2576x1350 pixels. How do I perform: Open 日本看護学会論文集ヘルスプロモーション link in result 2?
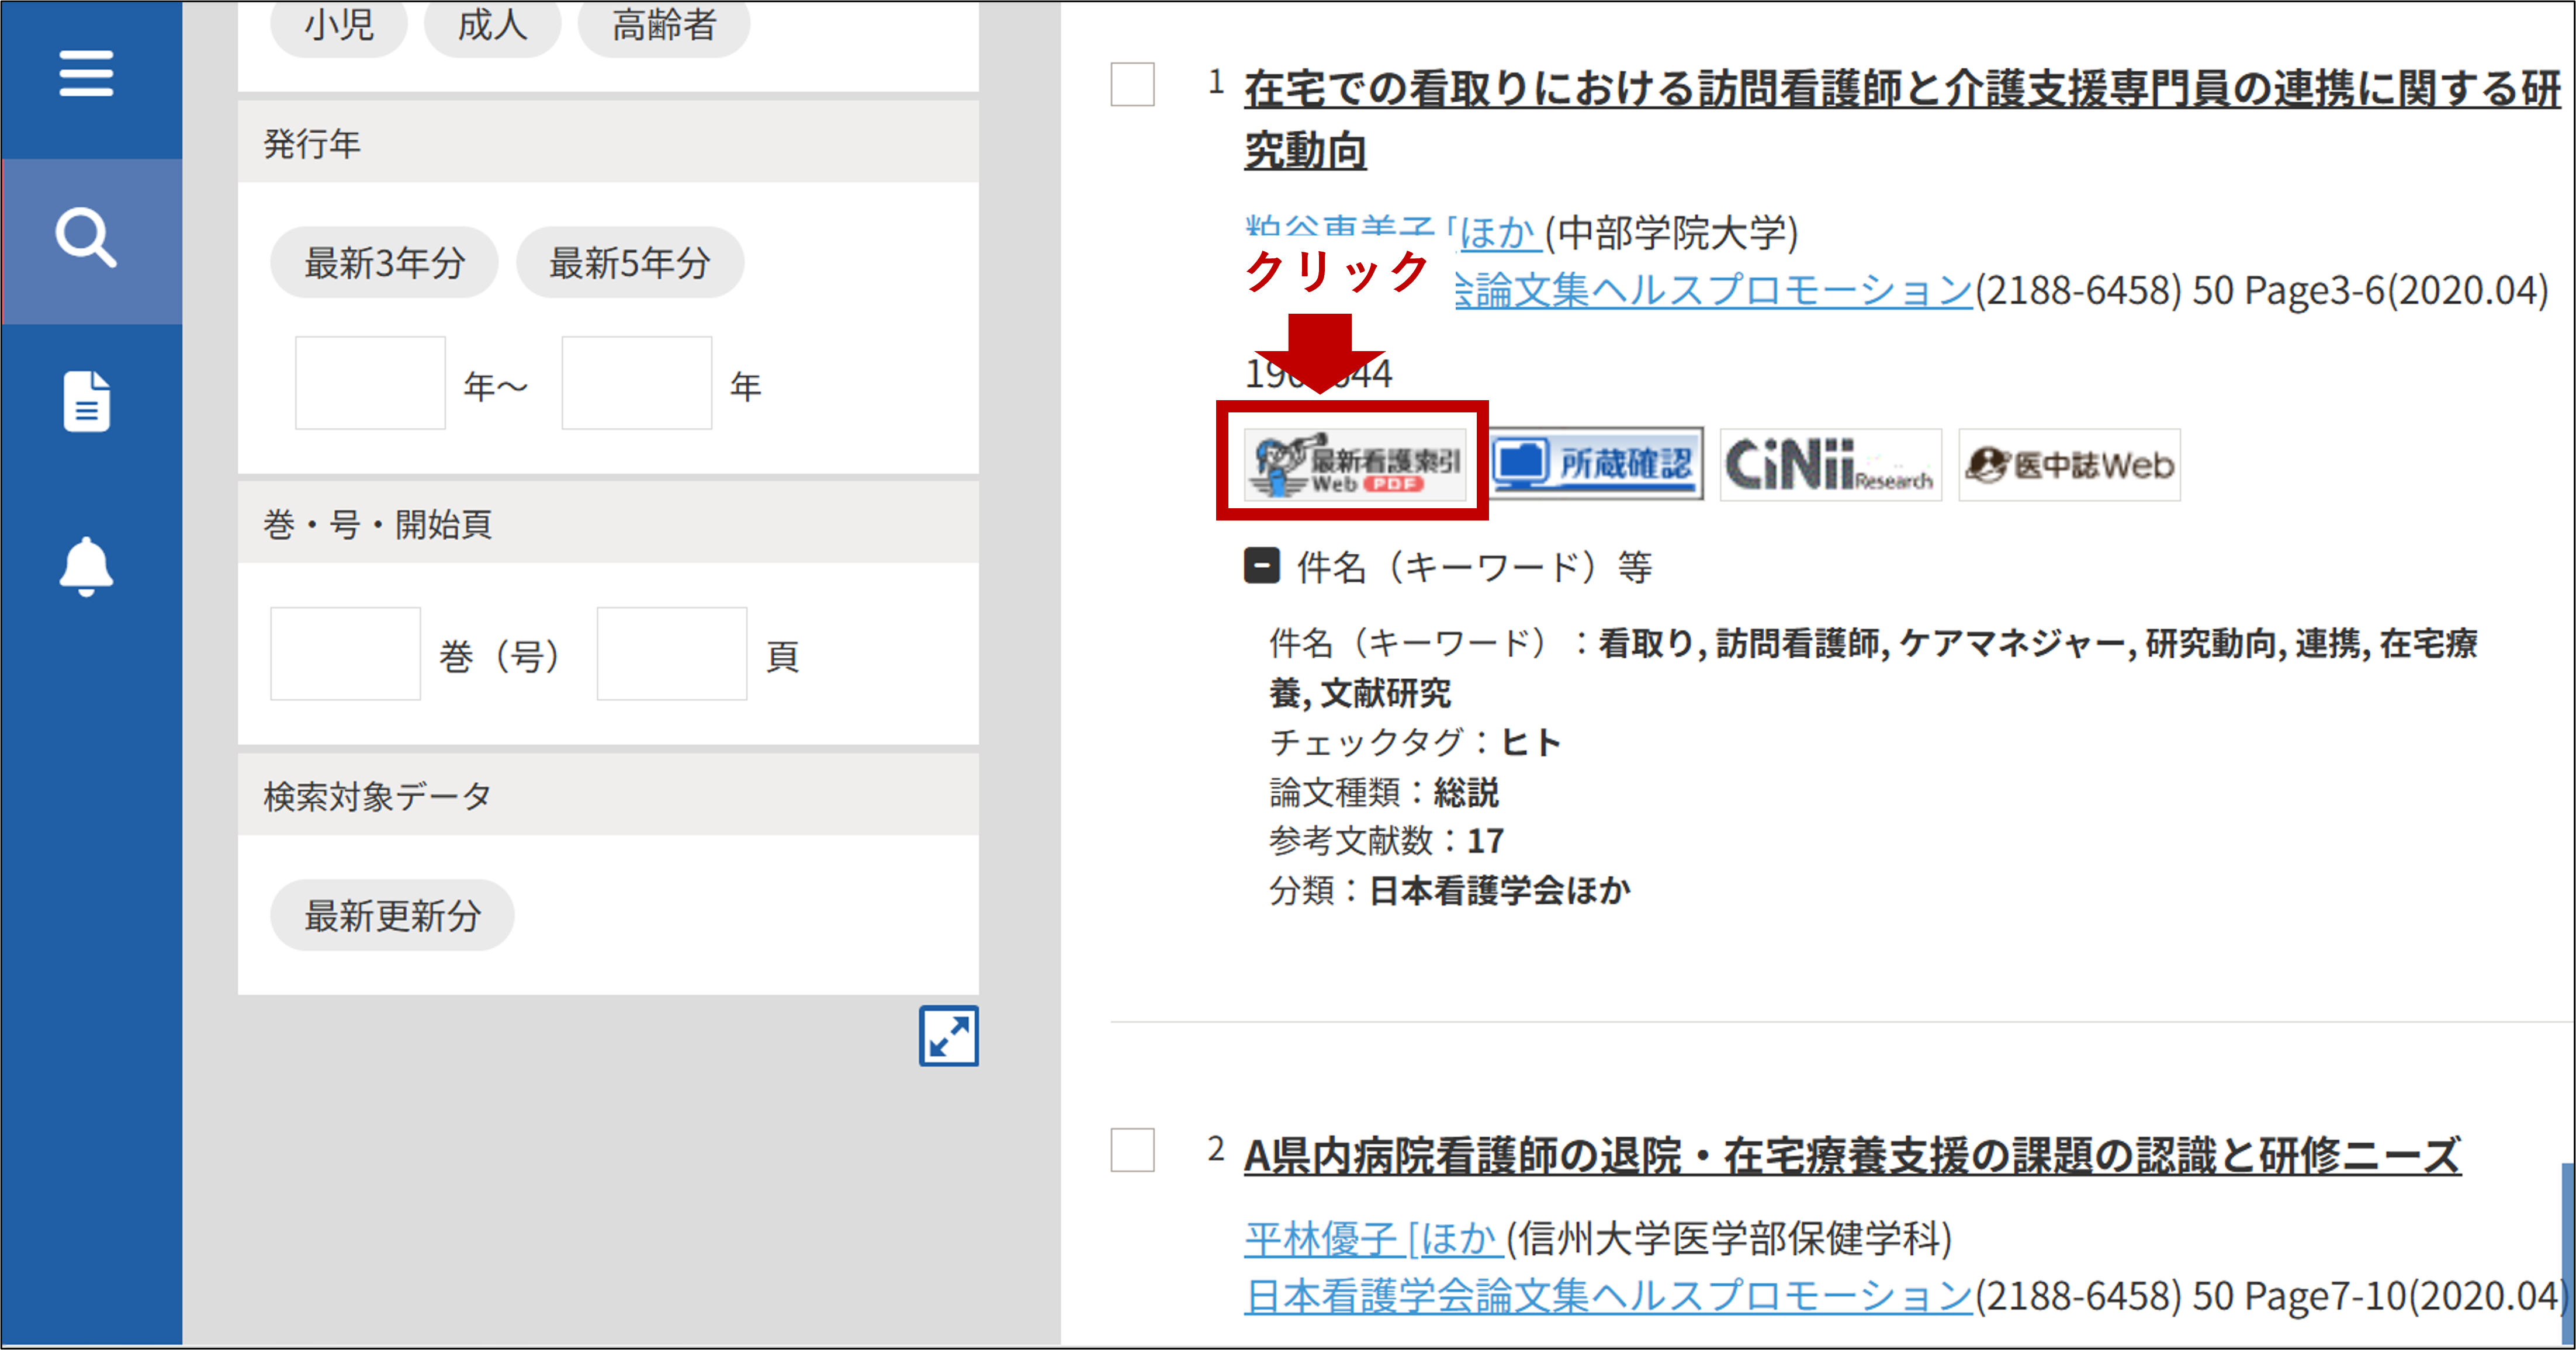click(x=1608, y=1296)
